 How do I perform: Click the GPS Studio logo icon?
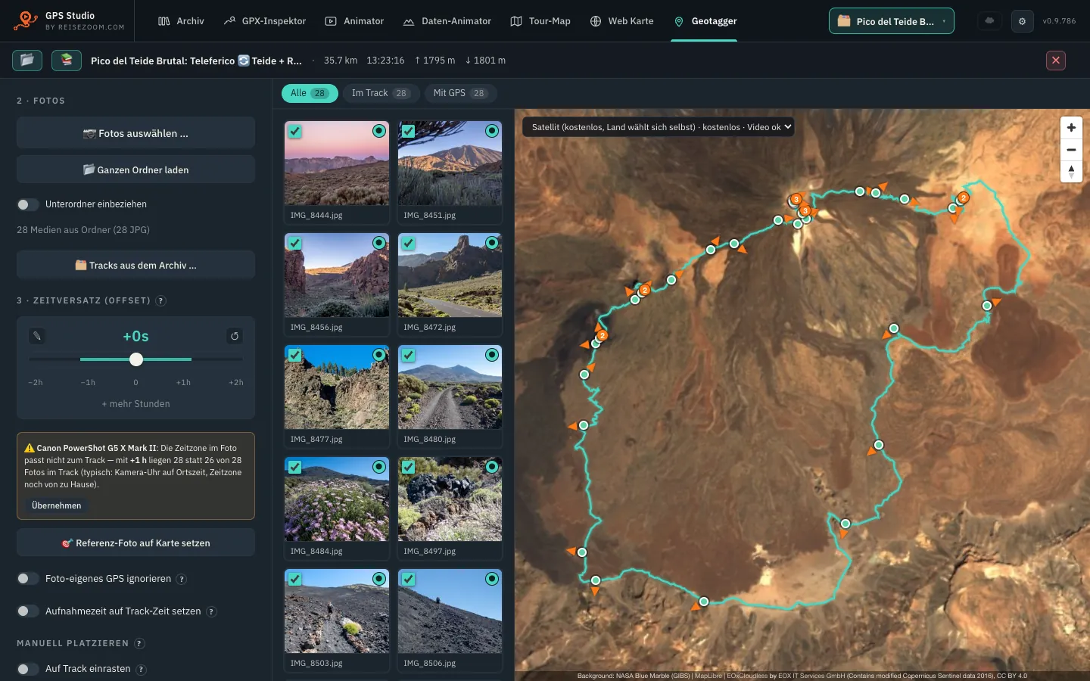(26, 20)
